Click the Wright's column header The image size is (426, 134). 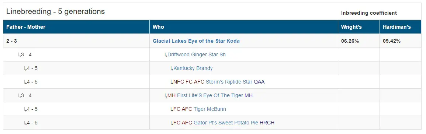351,27
